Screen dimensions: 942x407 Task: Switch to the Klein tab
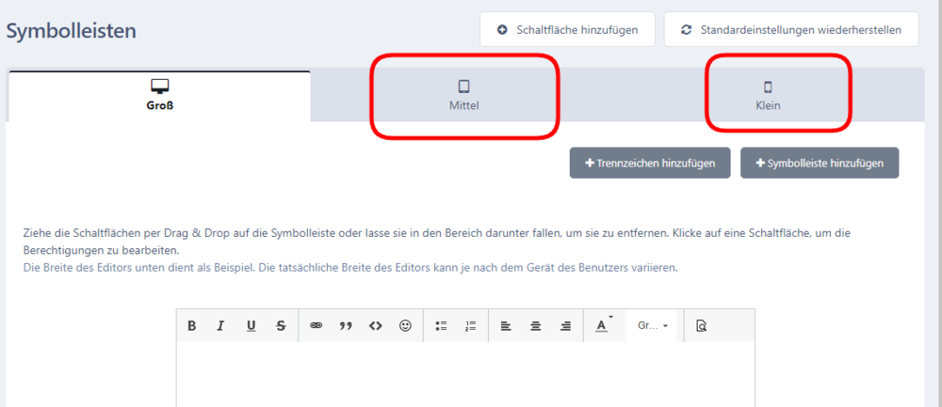(x=768, y=97)
